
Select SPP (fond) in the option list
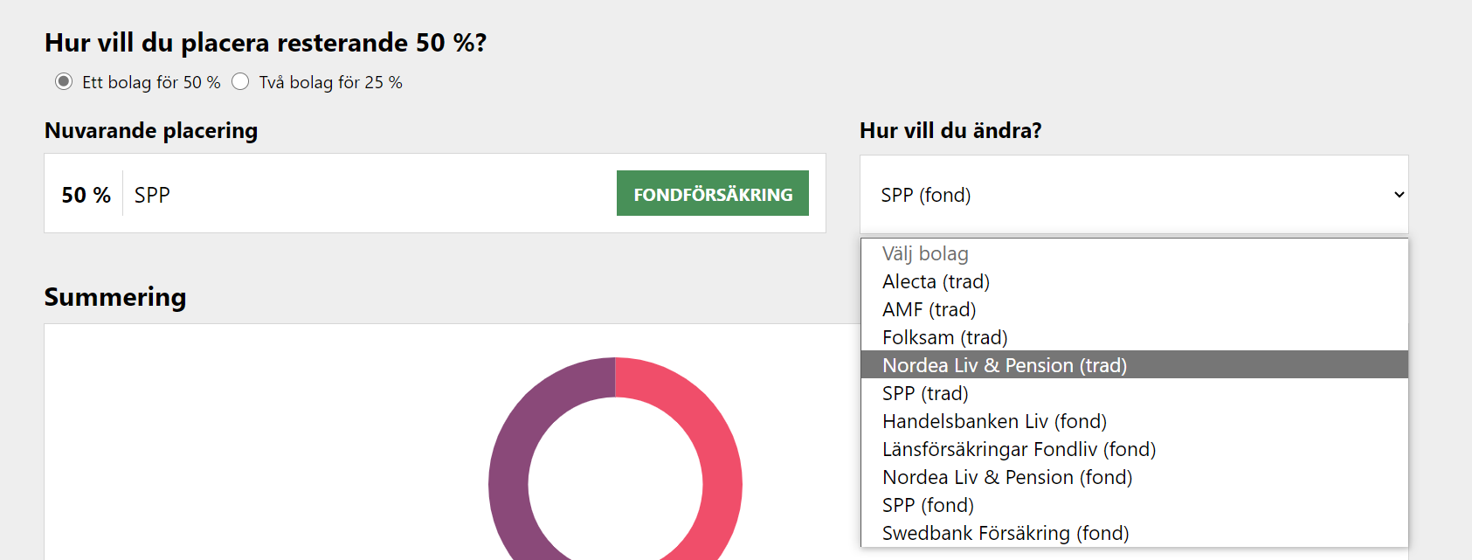coord(928,505)
